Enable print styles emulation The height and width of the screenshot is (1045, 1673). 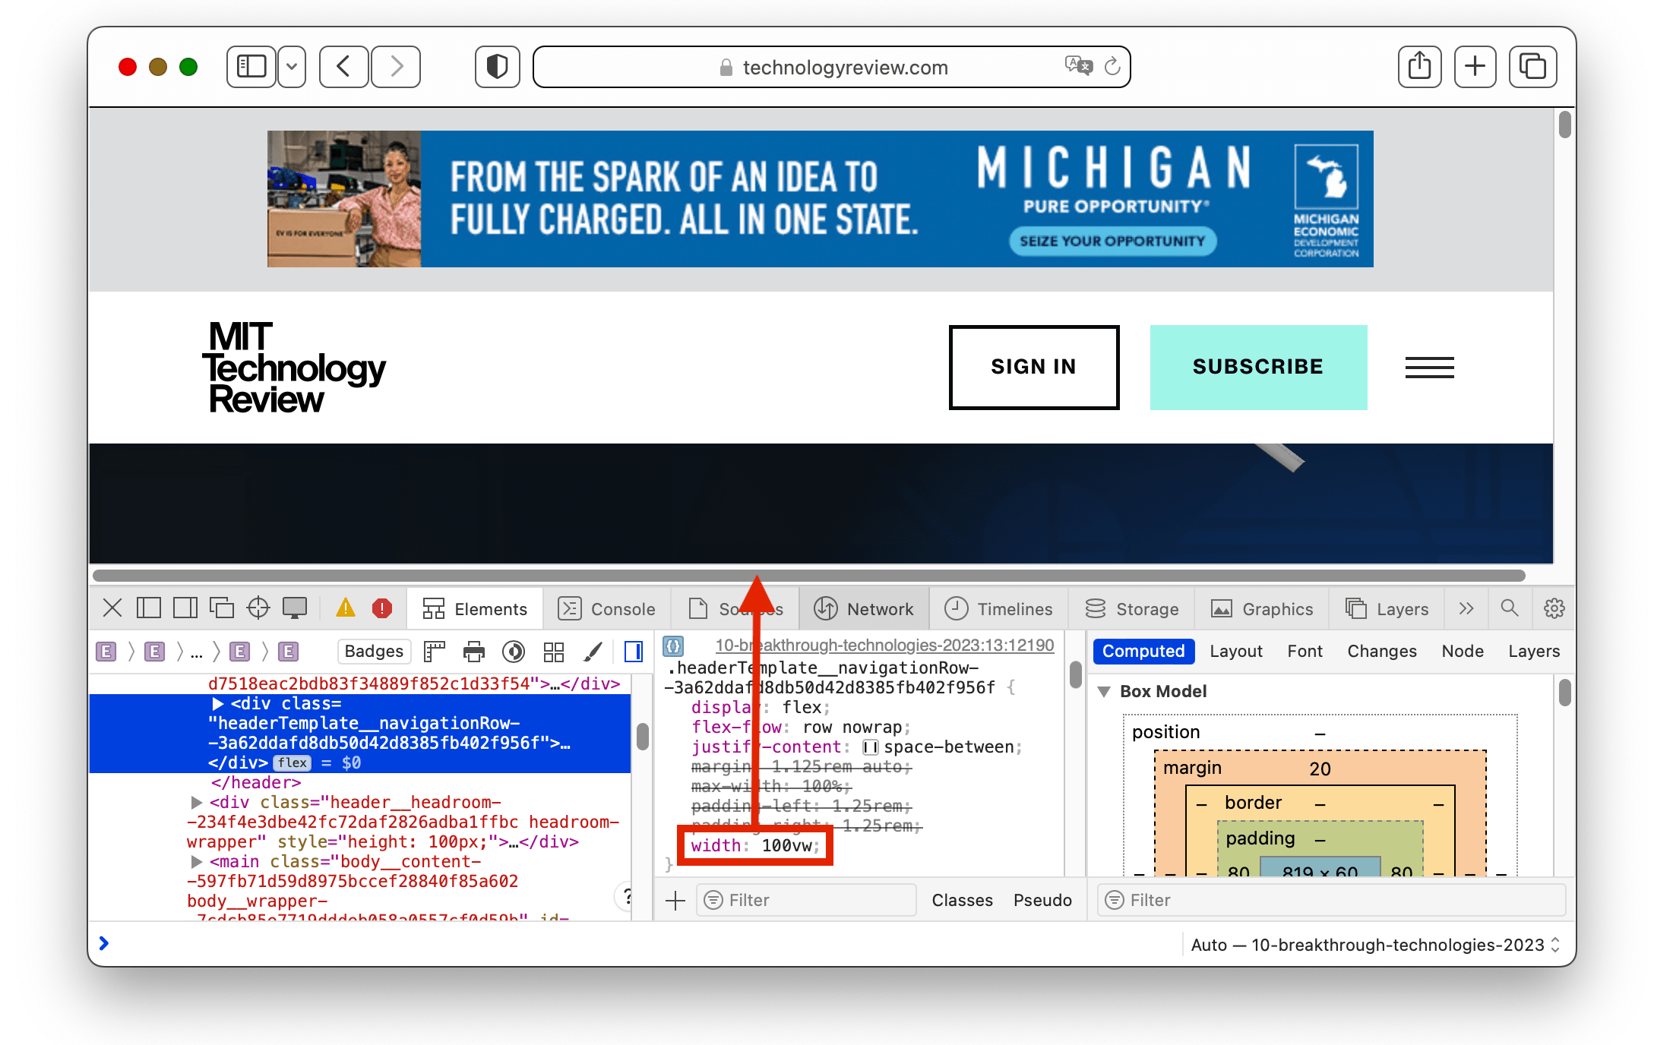pos(474,652)
